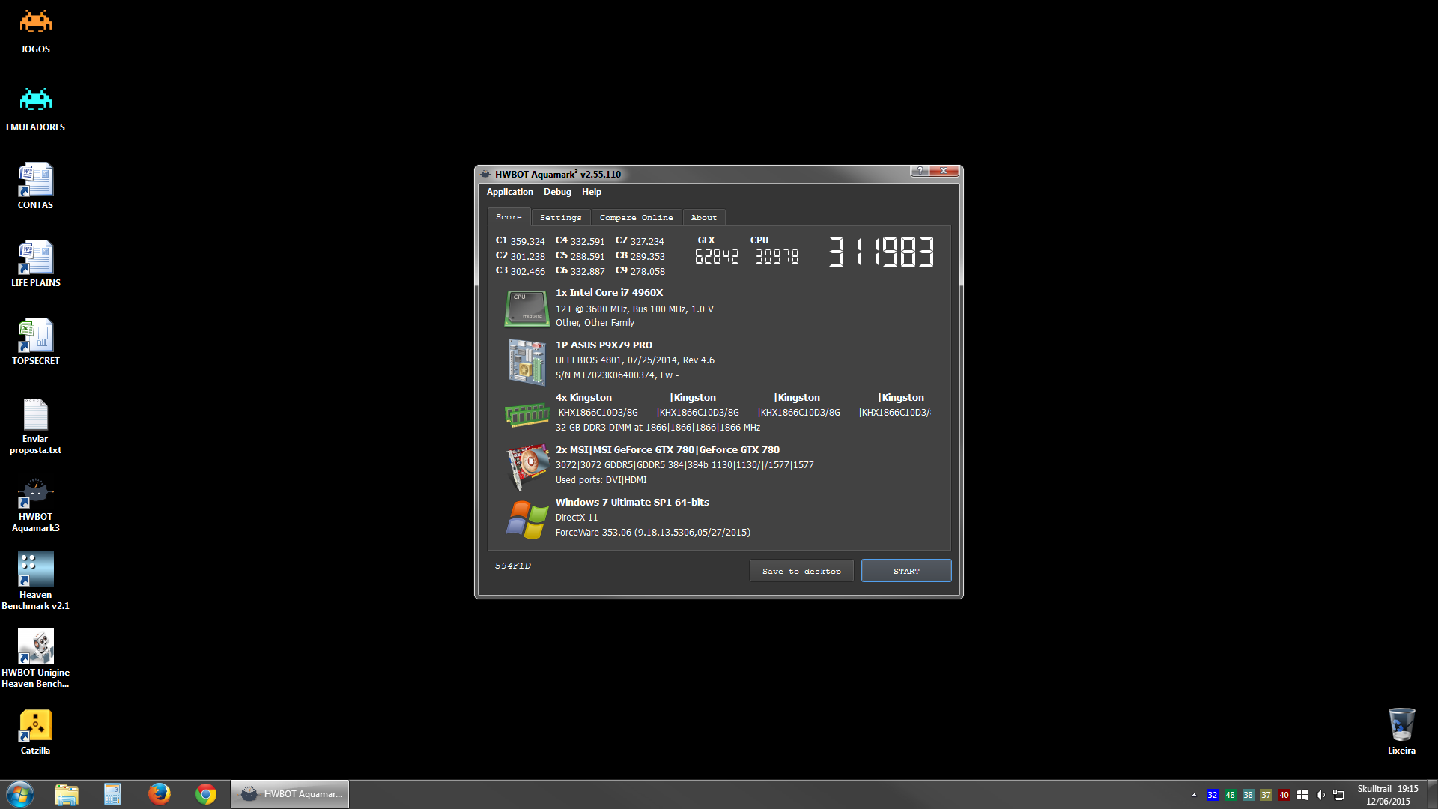Screen dimensions: 1438x809
Task: Click the Skulltrail toolbar label in taskbar
Action: [1374, 789]
